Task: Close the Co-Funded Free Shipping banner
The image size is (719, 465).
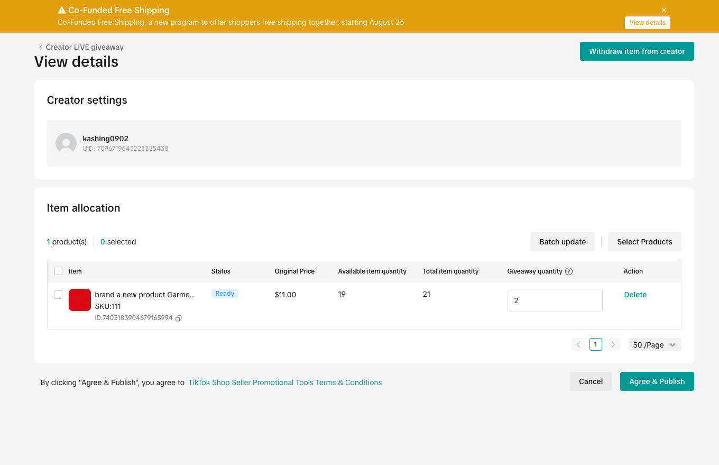Action: click(x=664, y=10)
